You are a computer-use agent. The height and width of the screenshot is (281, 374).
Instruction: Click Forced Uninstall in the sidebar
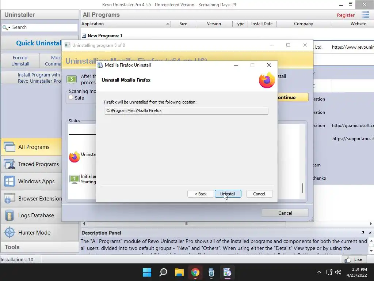(20, 61)
